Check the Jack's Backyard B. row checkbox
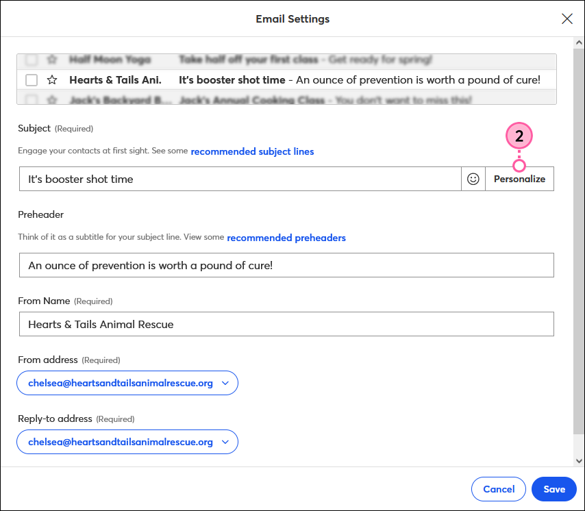Image resolution: width=585 pixels, height=511 pixels. click(31, 100)
